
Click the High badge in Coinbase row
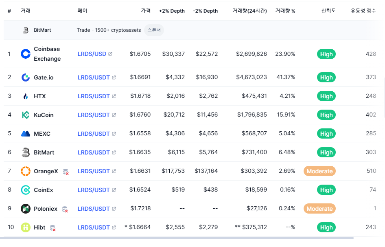pyautogui.click(x=326, y=54)
